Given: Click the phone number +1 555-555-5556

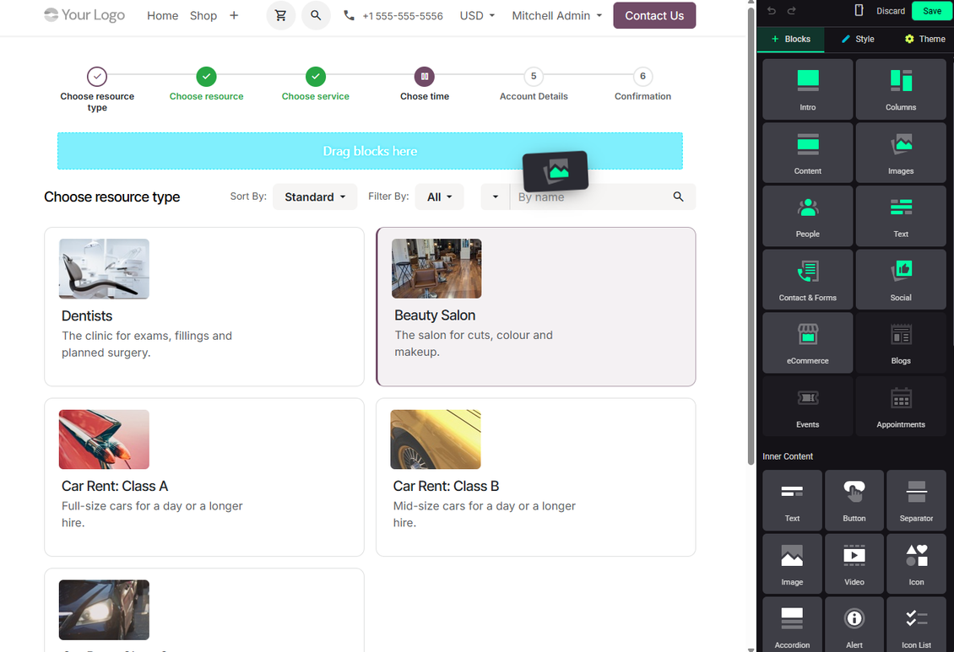Looking at the screenshot, I should (x=402, y=16).
